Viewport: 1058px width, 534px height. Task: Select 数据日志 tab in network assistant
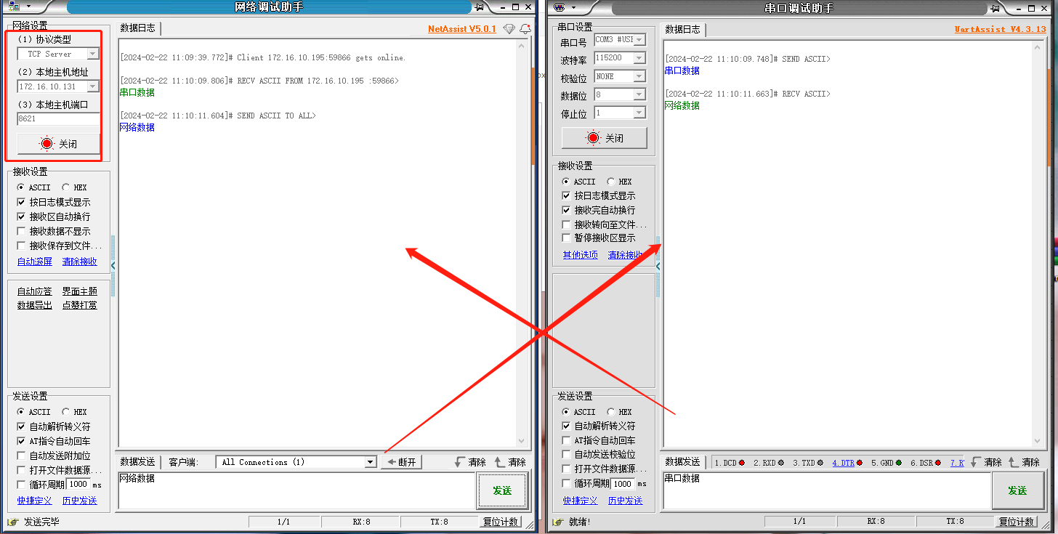(x=138, y=28)
